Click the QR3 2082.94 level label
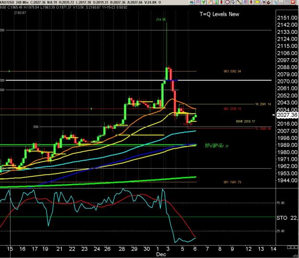 pyautogui.click(x=232, y=72)
